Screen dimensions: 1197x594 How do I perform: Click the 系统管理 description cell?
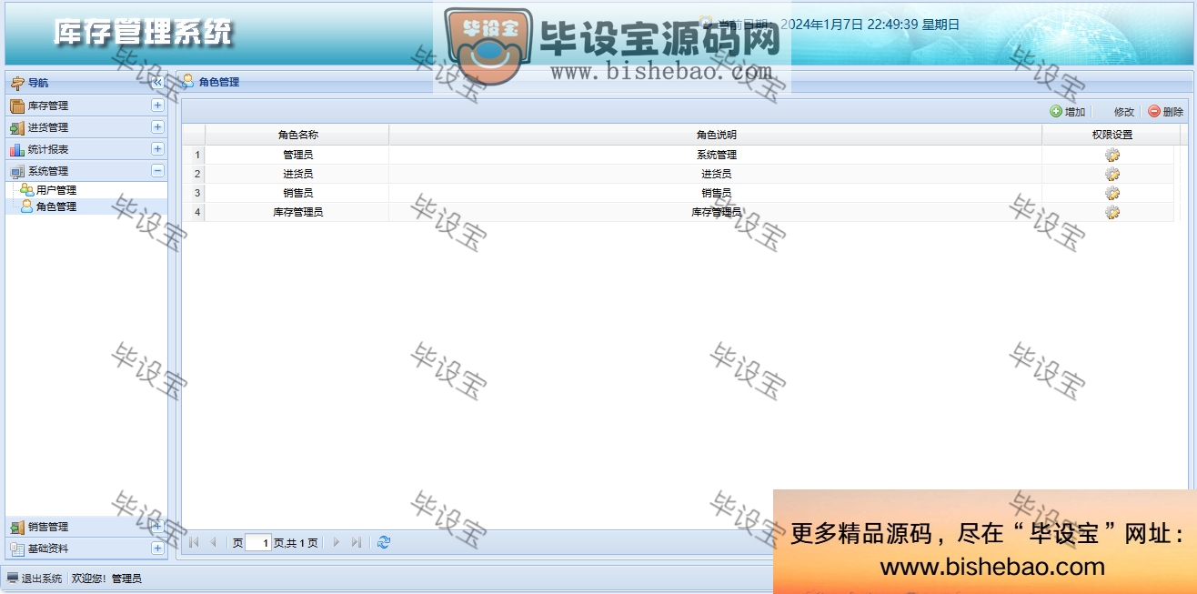716,155
